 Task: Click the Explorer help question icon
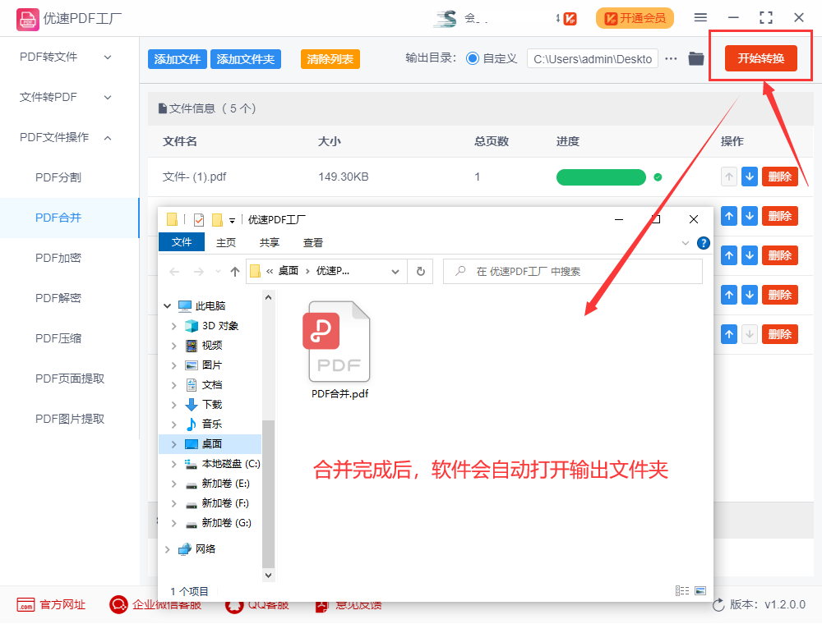tap(703, 243)
